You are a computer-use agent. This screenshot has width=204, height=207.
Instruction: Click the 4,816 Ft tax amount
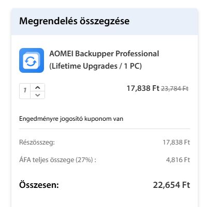point(178,160)
